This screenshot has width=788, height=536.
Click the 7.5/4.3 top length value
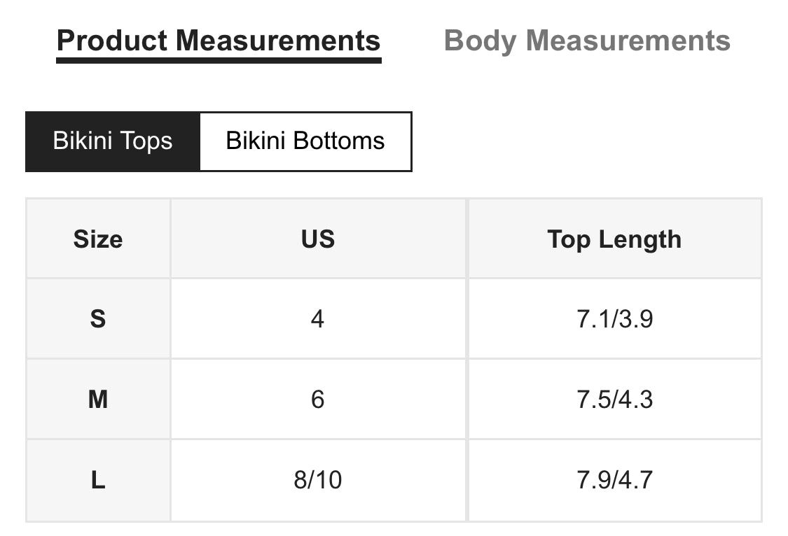[614, 400]
